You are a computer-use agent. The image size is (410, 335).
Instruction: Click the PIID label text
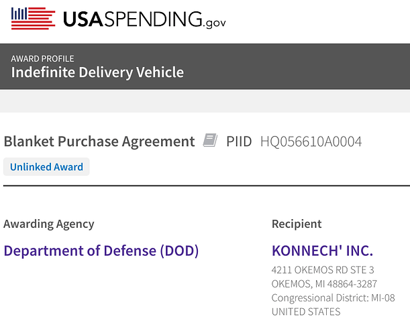click(239, 142)
